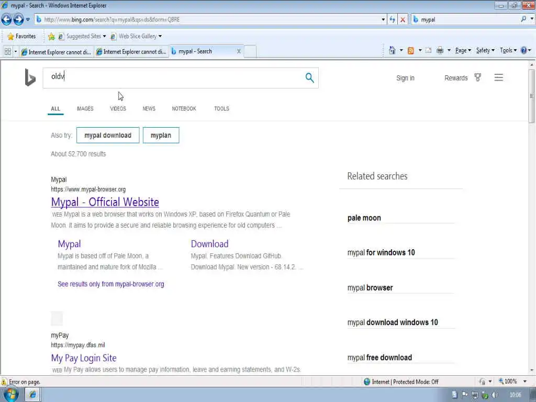Switch to first Internet Explorer cannot display tab
Viewport: 536px width, 402px height.
tap(57, 52)
